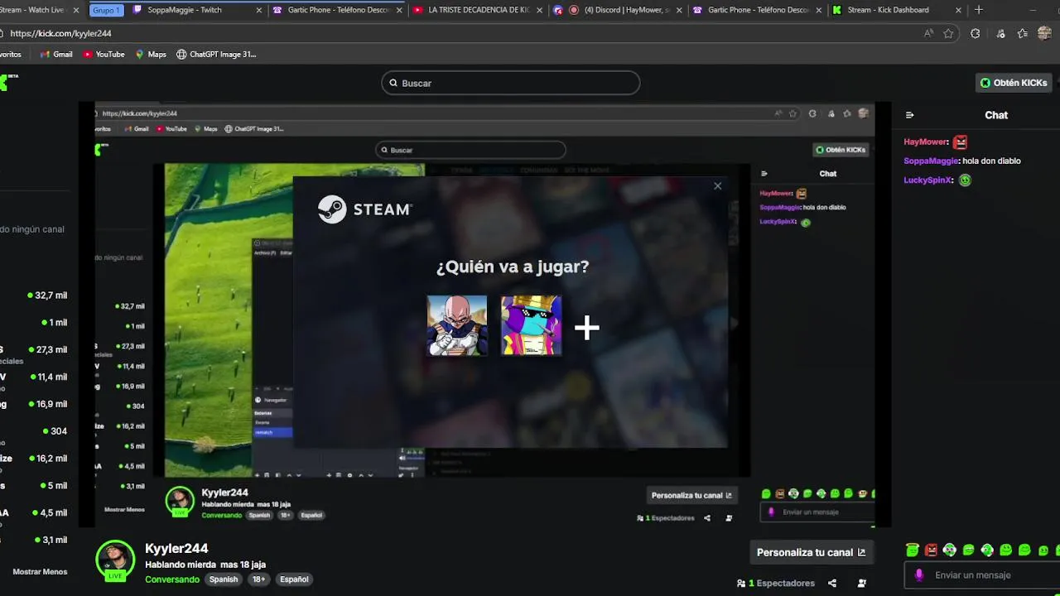Activate the read aloud icon in address bar
The width and height of the screenshot is (1060, 596).
[x=928, y=33]
